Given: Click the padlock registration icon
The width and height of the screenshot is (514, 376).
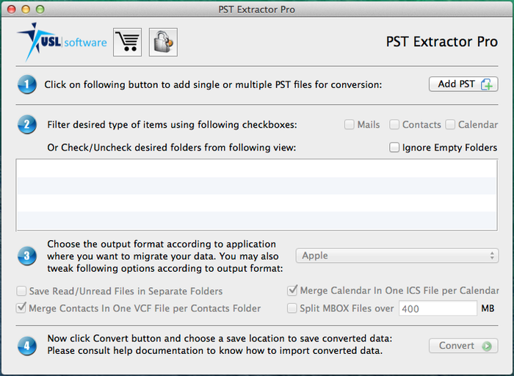Looking at the screenshot, I should click(163, 43).
